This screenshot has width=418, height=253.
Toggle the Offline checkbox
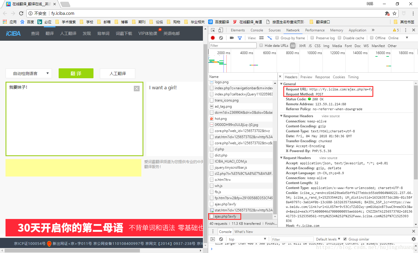[372, 38]
